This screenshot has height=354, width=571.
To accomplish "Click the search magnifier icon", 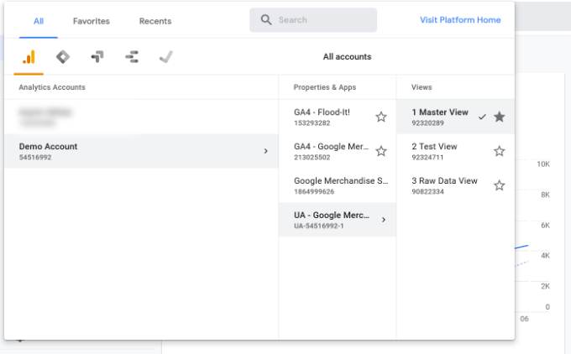I will (266, 19).
